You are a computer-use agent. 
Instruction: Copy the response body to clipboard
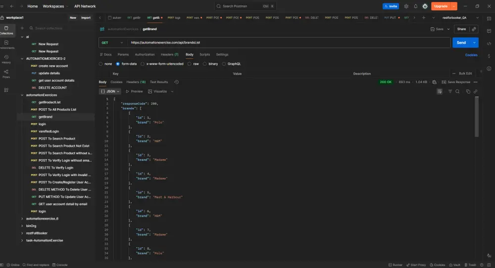point(468,91)
